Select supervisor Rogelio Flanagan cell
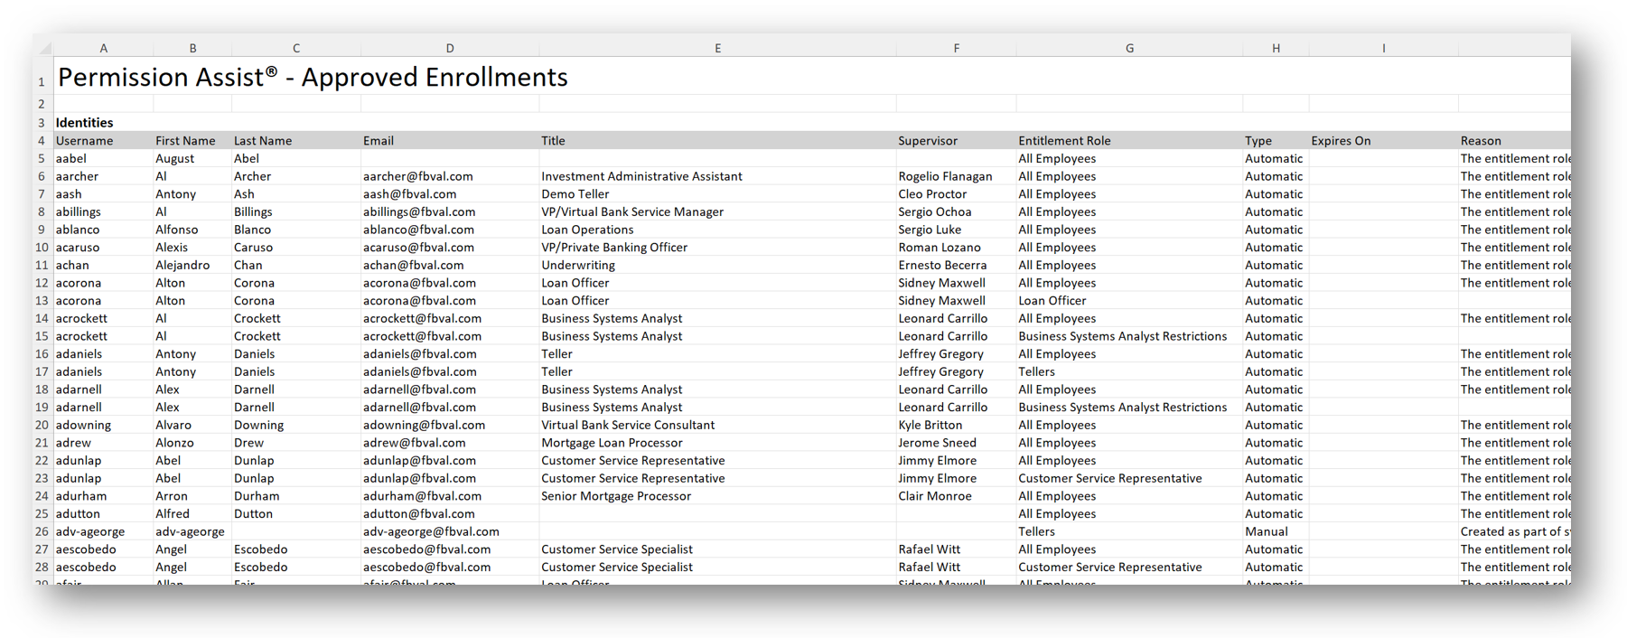This screenshot has width=1627, height=638. [x=945, y=176]
